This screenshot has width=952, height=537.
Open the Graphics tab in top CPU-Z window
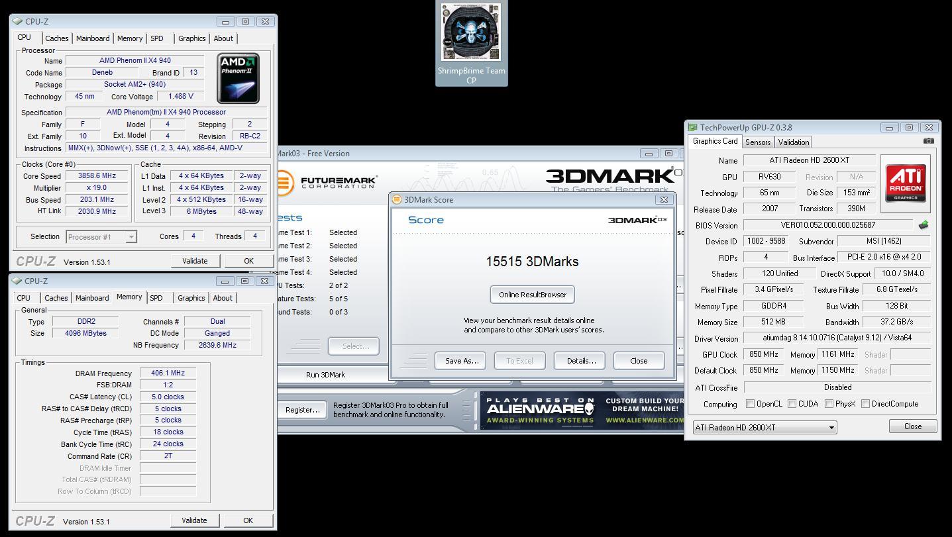click(192, 38)
